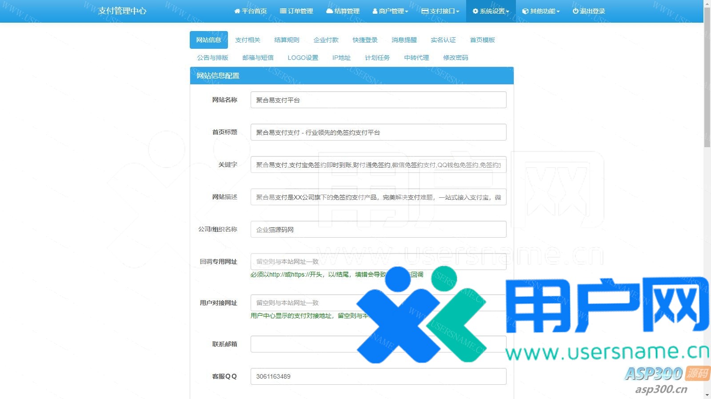Click the 网站名称 input field
Screen dimensions: 711x399
pos(378,100)
